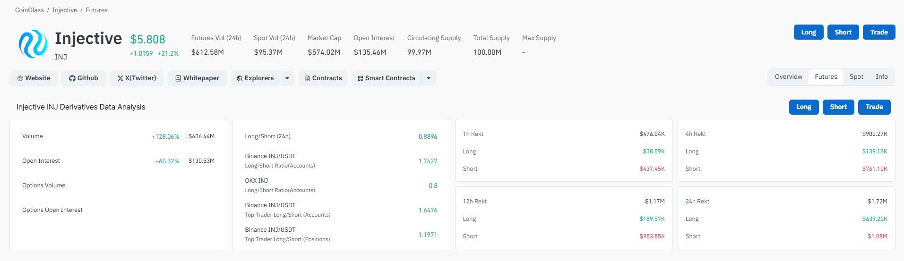The image size is (904, 261).
Task: Click the grid icon on Smart Contracts button
Action: (361, 78)
